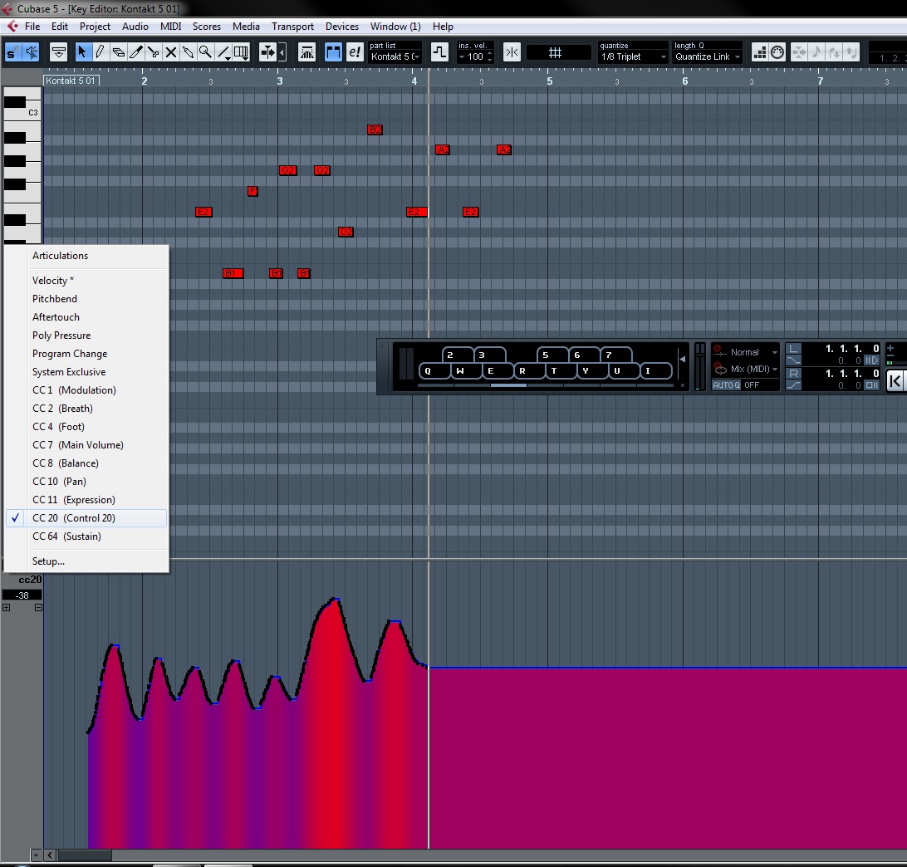Open the File menu
The image size is (907, 867).
32,27
